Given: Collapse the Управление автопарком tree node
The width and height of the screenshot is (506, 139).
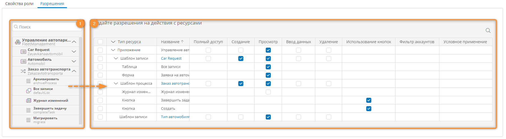Looking at the screenshot, I should (x=74, y=42).
